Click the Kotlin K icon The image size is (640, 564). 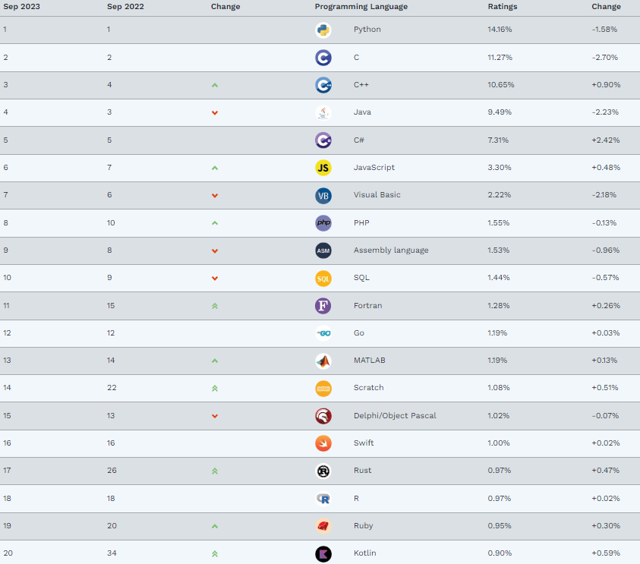tap(323, 553)
